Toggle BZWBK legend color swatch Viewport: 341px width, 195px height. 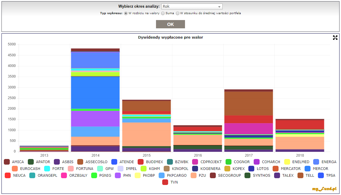170,162
